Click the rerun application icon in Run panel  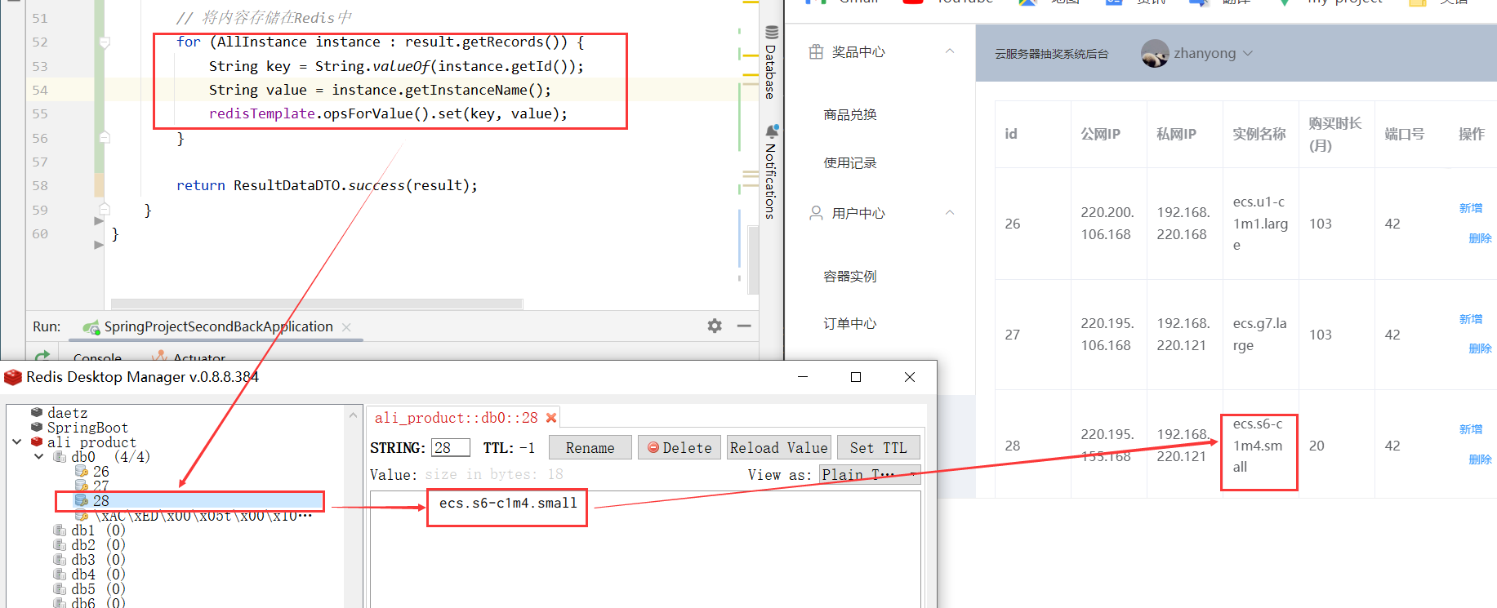pos(42,356)
